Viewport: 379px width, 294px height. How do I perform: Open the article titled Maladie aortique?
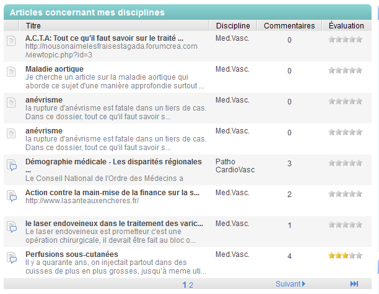click(50, 69)
